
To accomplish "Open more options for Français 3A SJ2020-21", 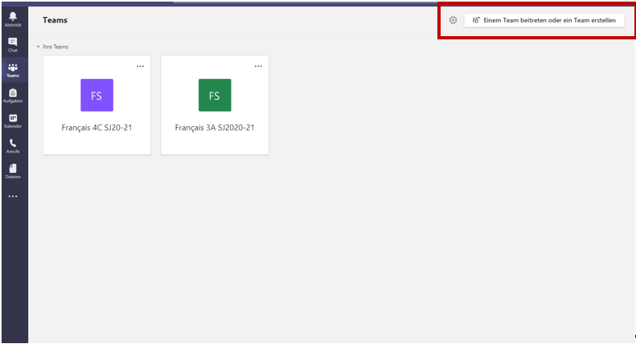I will 258,66.
